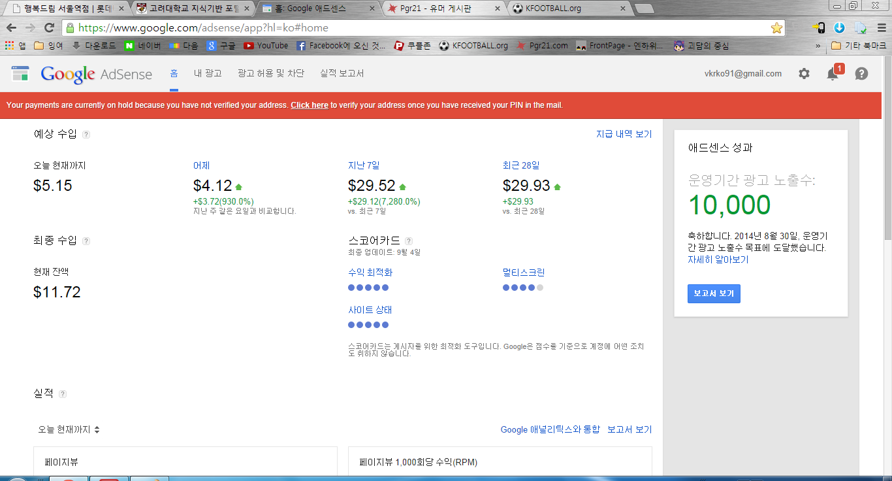The image size is (892, 481).
Task: Open a new browser tab
Action: [x=645, y=9]
